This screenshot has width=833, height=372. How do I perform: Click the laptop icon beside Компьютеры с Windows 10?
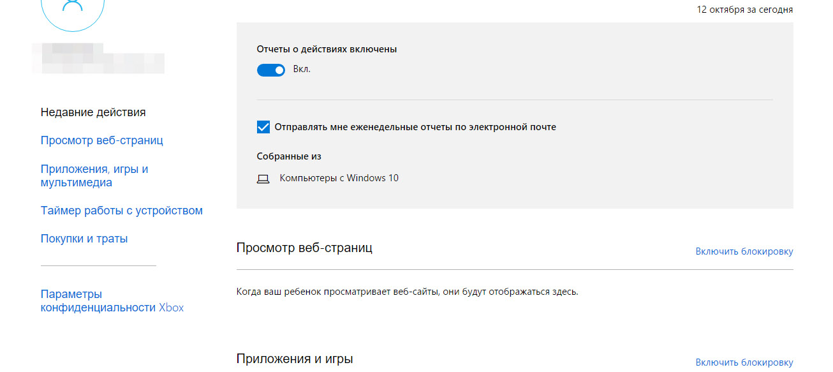(x=263, y=179)
